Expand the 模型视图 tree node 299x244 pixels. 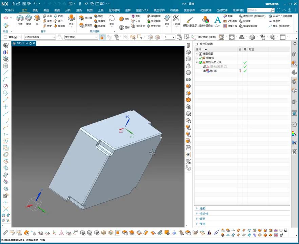click(197, 54)
